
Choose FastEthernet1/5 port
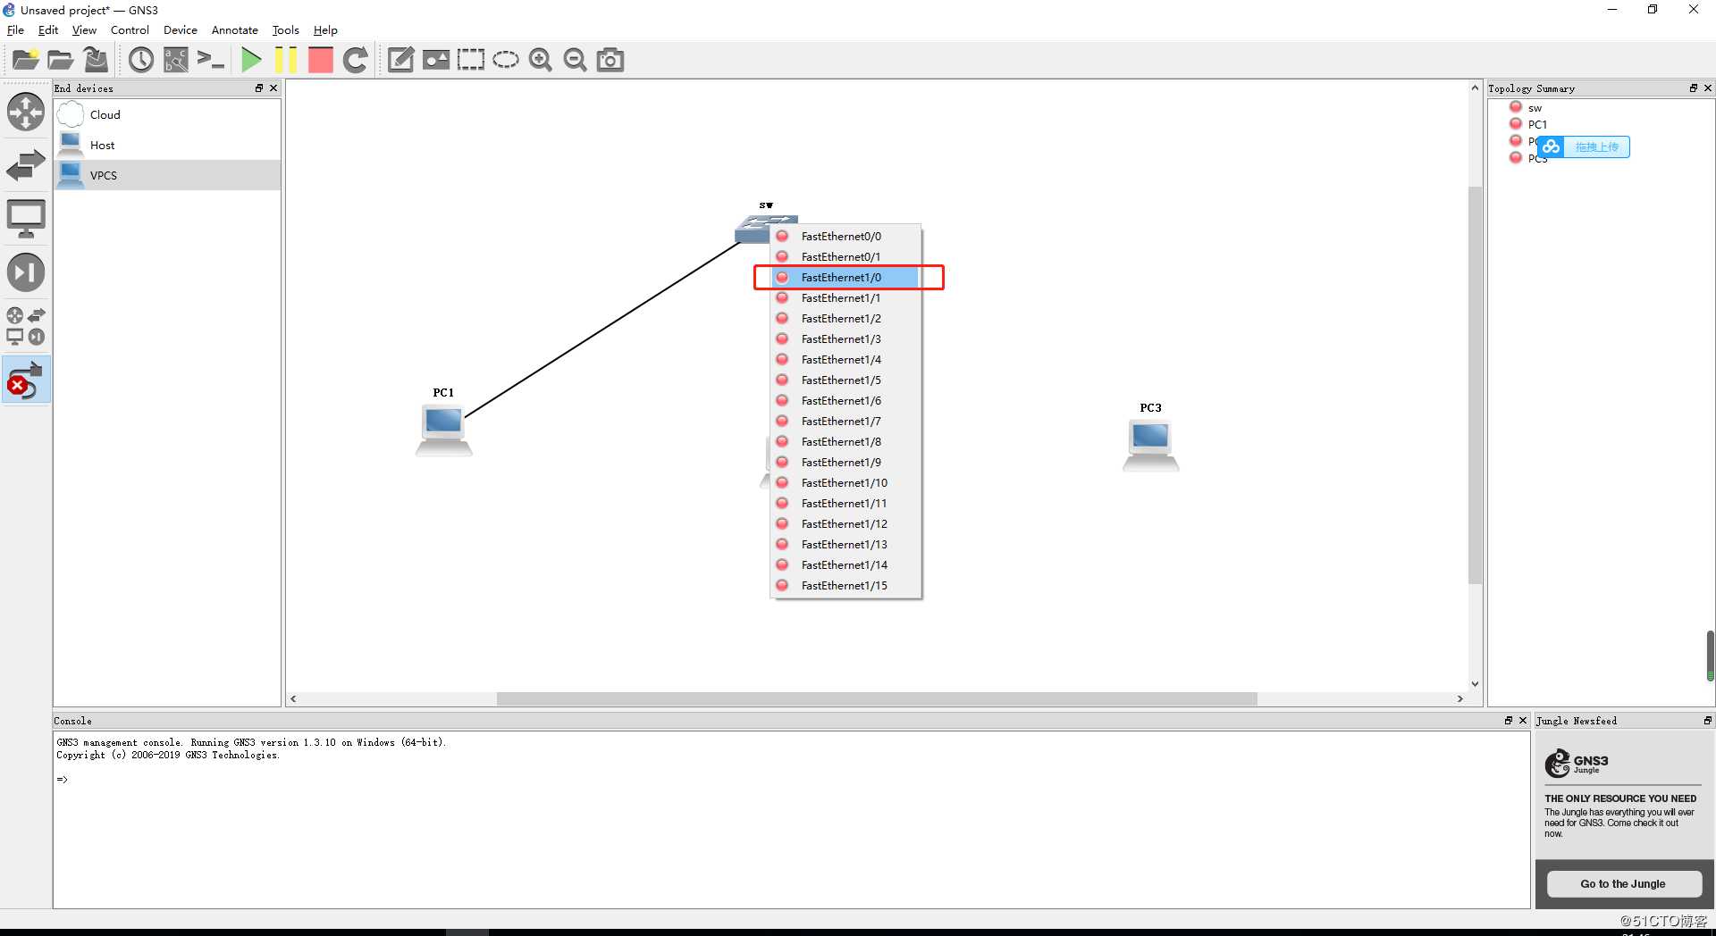tap(845, 380)
